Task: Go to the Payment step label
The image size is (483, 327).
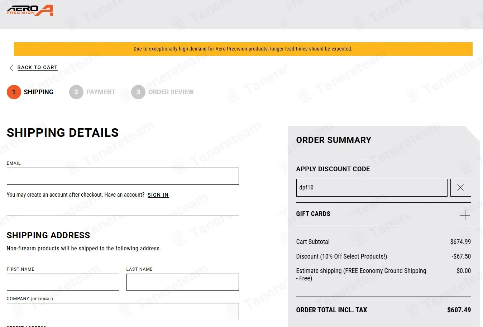Action: (101, 92)
